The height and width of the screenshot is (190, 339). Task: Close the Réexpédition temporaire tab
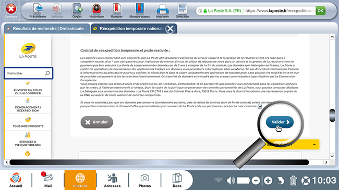pyautogui.click(x=170, y=29)
